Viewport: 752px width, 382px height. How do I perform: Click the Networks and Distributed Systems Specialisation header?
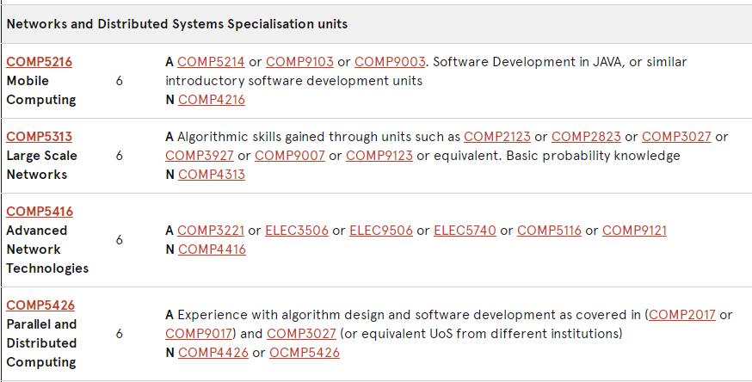[177, 24]
